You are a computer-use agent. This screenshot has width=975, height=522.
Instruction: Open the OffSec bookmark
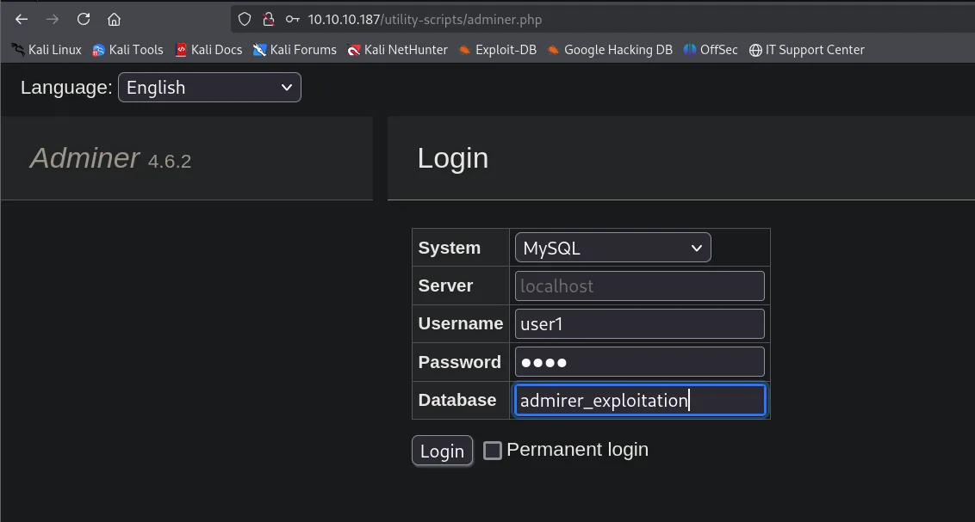[711, 50]
